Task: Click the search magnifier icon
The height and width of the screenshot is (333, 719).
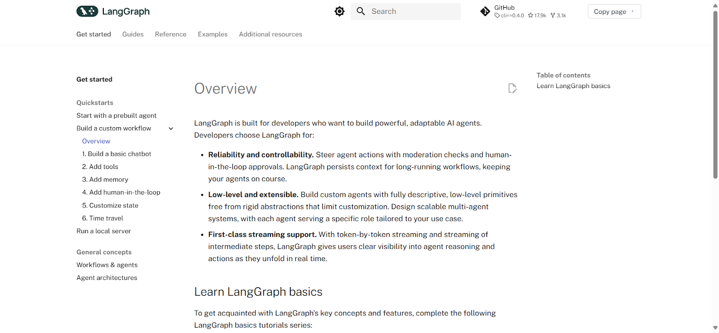Action: pos(361,11)
